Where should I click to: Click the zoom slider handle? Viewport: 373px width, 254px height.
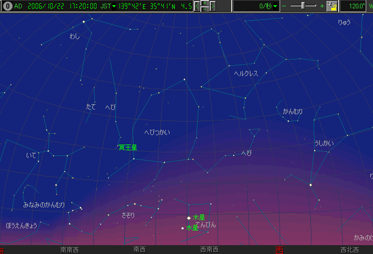coord(303,6)
